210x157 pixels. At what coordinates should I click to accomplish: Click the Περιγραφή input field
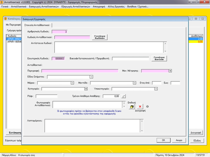pos(80,71)
